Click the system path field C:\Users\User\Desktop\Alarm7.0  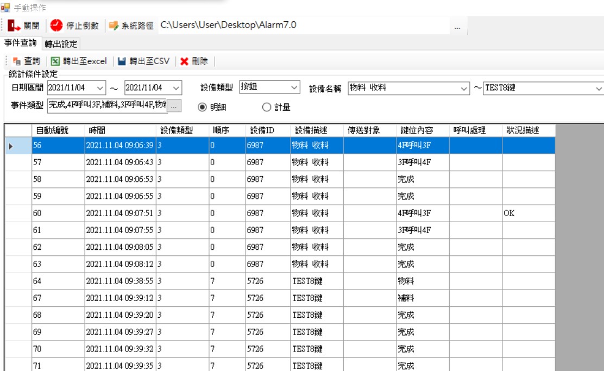(x=304, y=26)
